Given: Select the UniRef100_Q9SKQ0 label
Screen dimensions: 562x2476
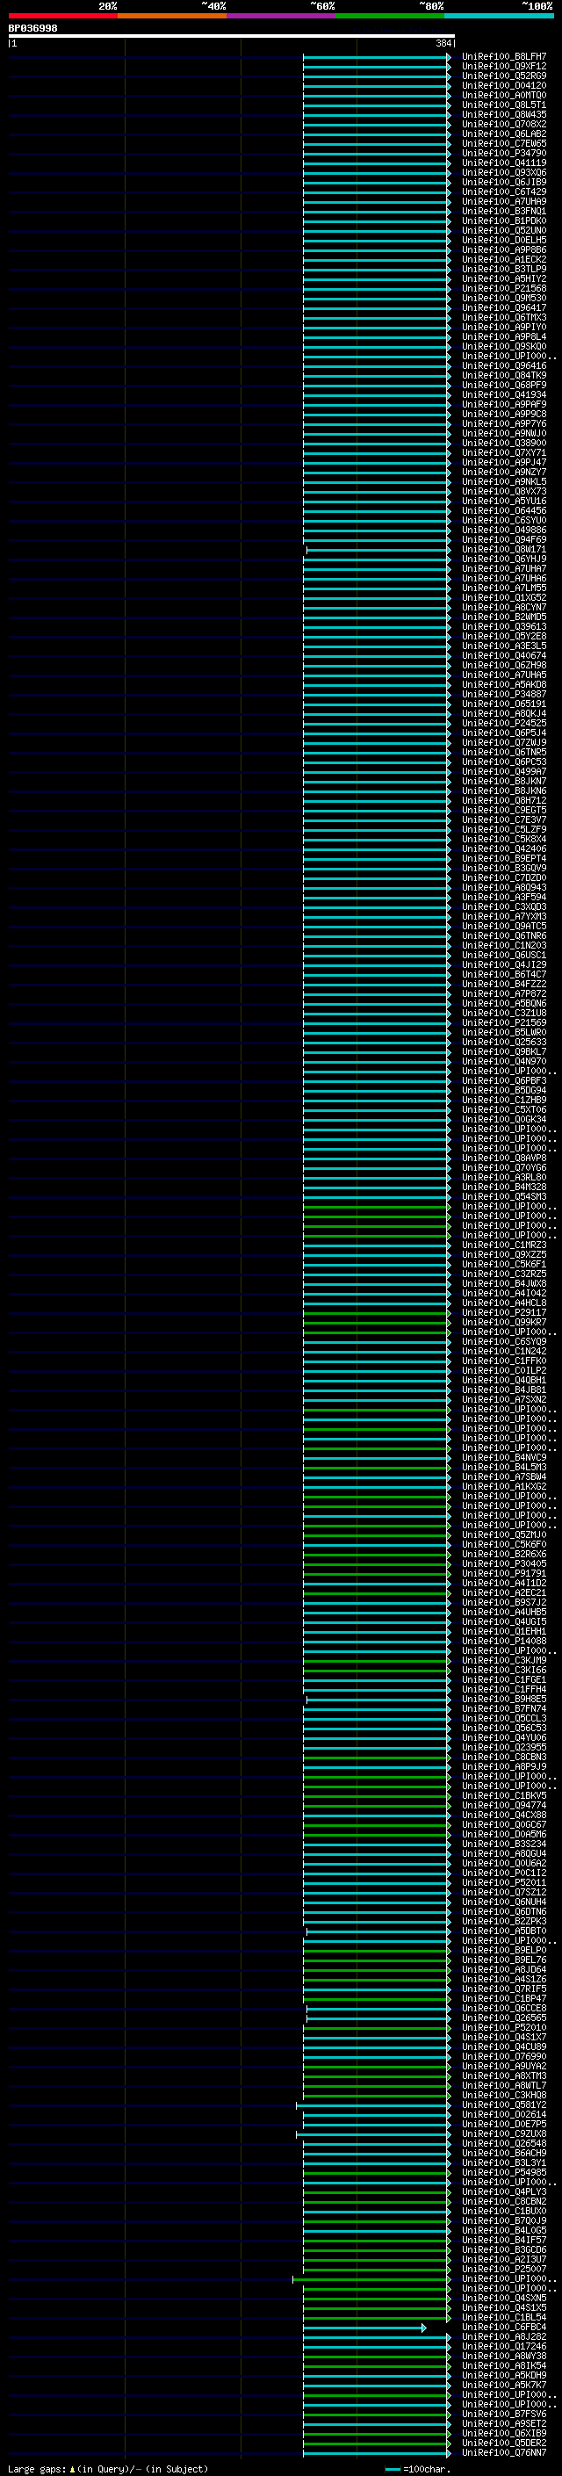Looking at the screenshot, I should point(503,346).
